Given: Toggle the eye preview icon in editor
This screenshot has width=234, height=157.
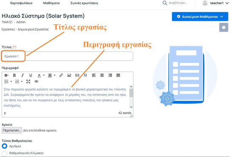Looking at the screenshot, I should (36, 82).
